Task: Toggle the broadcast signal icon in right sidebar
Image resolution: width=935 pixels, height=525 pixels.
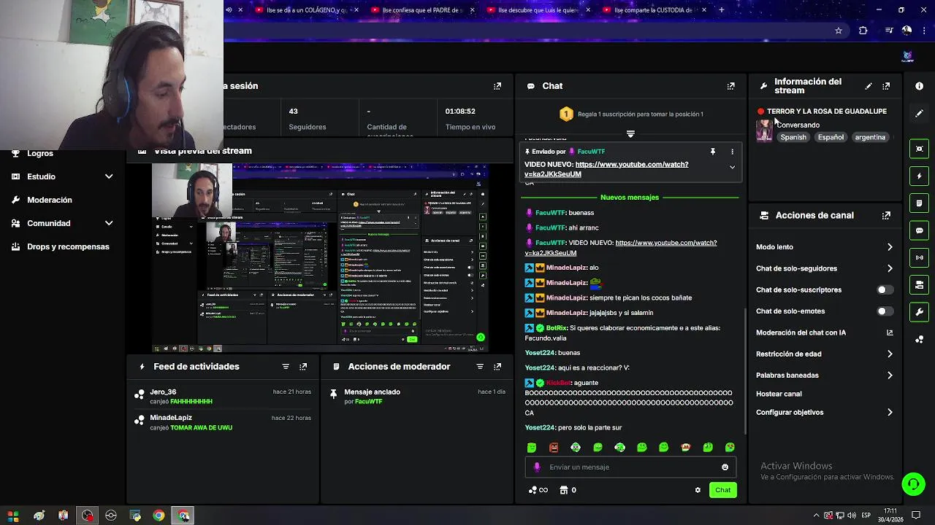Action: (919, 257)
